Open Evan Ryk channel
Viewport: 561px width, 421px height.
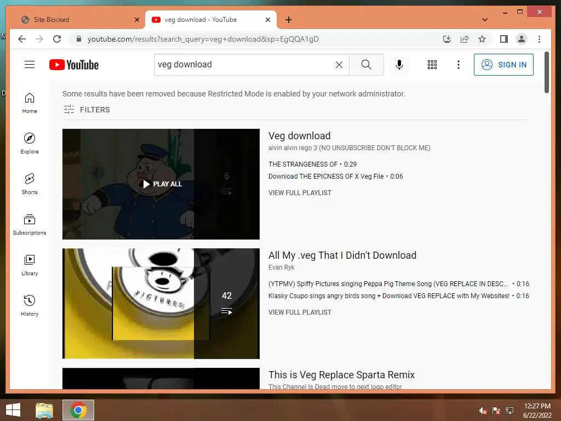point(282,268)
